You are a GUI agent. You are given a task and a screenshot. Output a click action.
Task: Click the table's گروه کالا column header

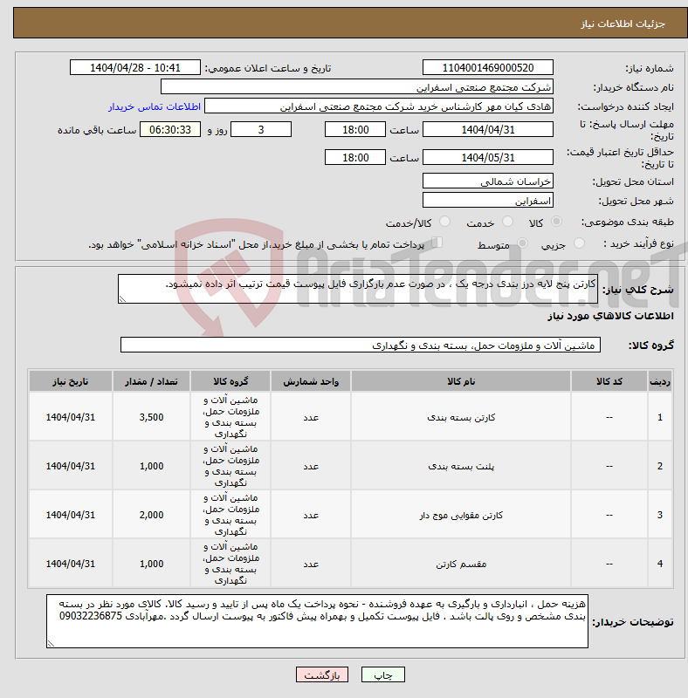coord(230,381)
